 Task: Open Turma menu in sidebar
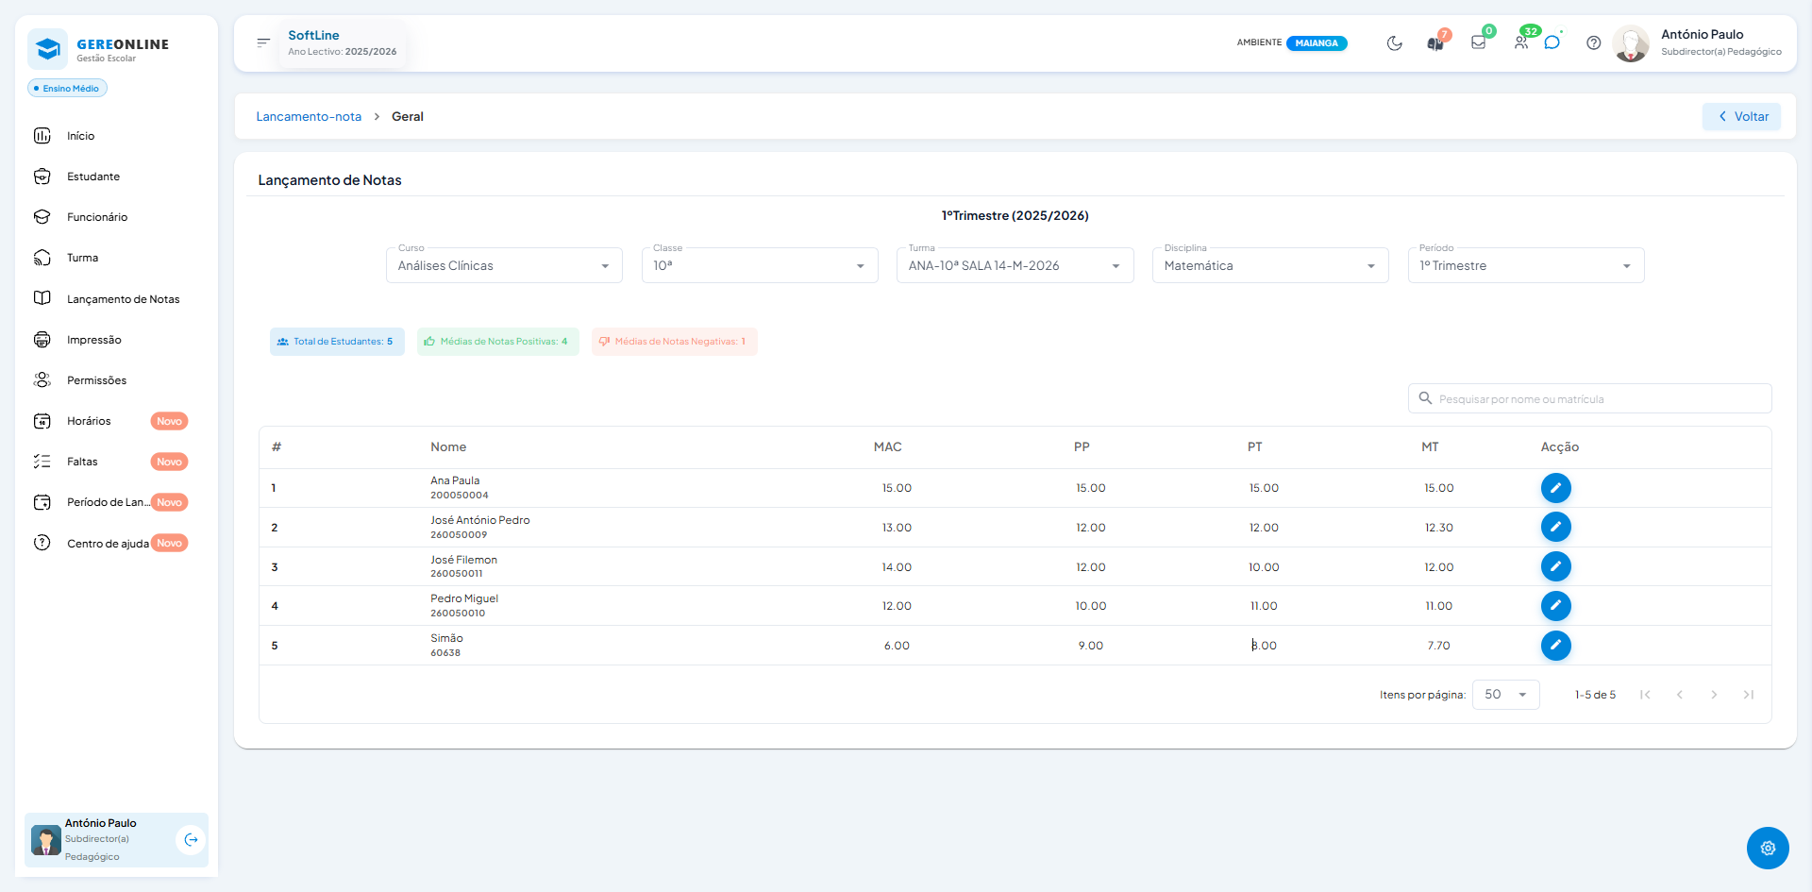82,258
